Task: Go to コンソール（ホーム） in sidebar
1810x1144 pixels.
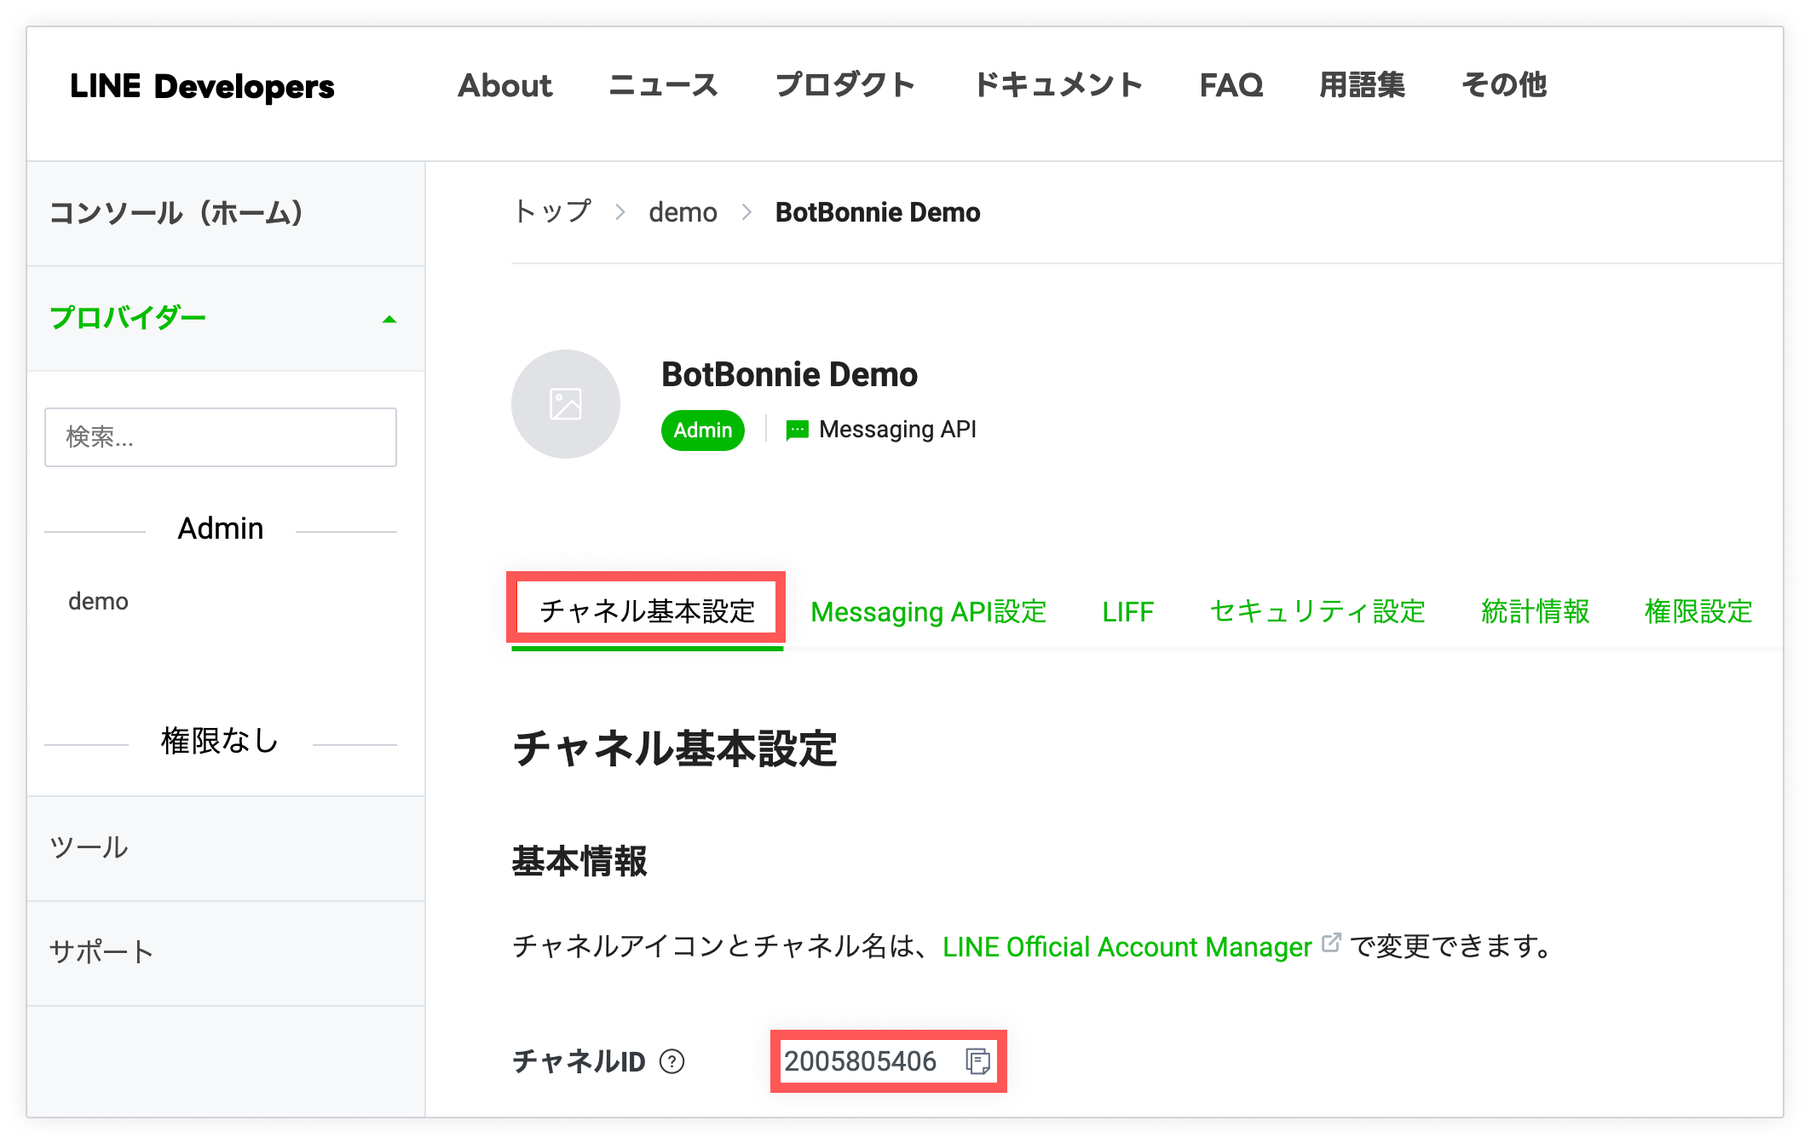Action: (226, 213)
